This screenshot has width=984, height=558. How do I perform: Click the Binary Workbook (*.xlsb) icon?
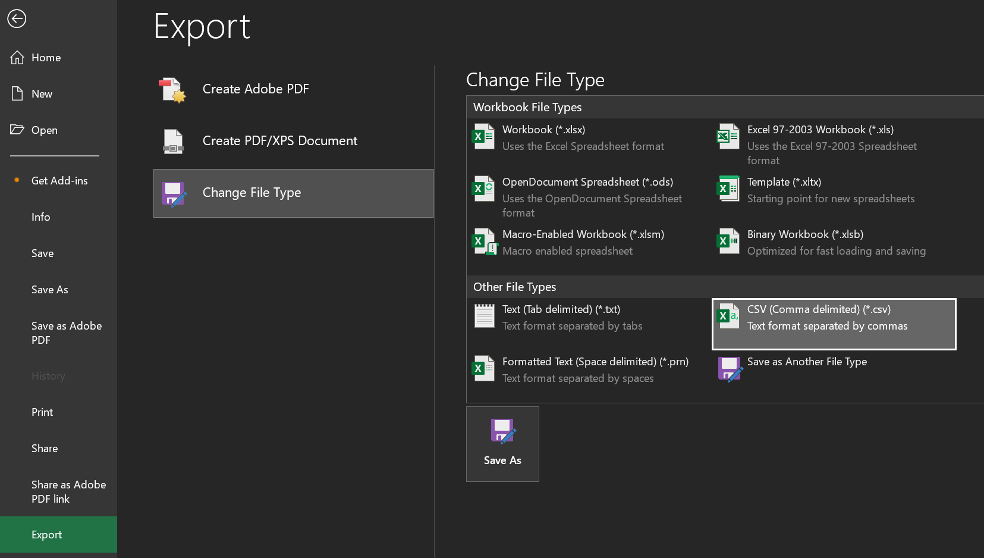(x=728, y=241)
